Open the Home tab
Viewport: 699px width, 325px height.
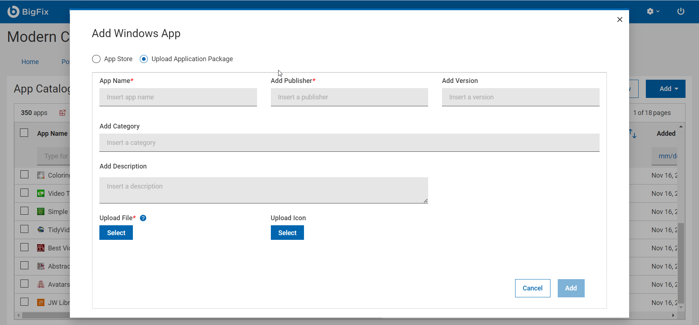point(30,62)
